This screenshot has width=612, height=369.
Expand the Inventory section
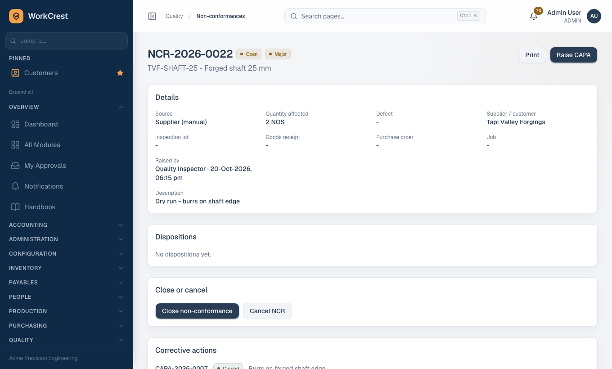(67, 268)
